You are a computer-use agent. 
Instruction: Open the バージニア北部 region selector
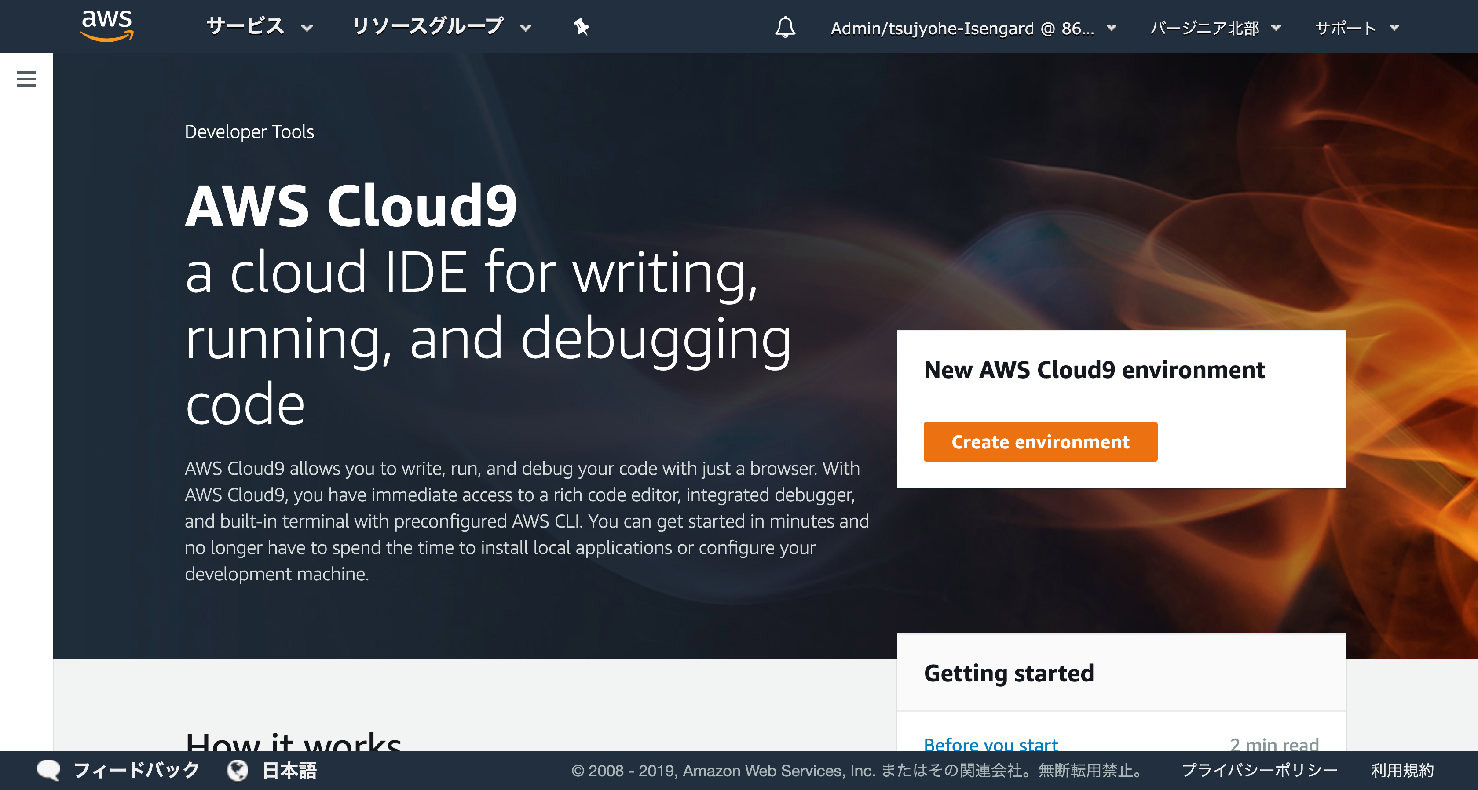tap(1215, 28)
